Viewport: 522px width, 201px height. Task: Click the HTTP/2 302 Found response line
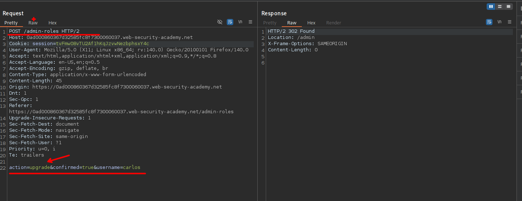291,31
